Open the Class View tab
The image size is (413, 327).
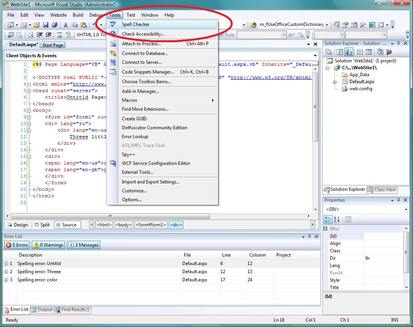pyautogui.click(x=382, y=190)
